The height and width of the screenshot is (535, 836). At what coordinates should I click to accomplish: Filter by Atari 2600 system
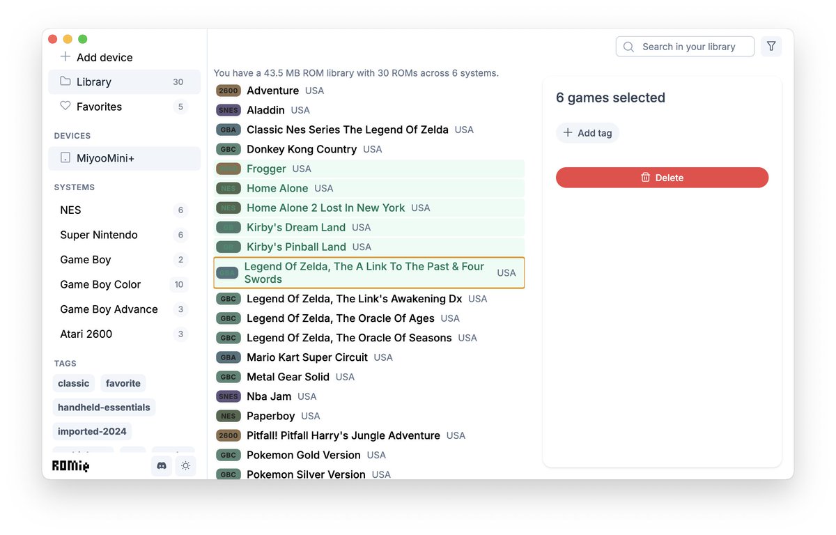(124, 334)
